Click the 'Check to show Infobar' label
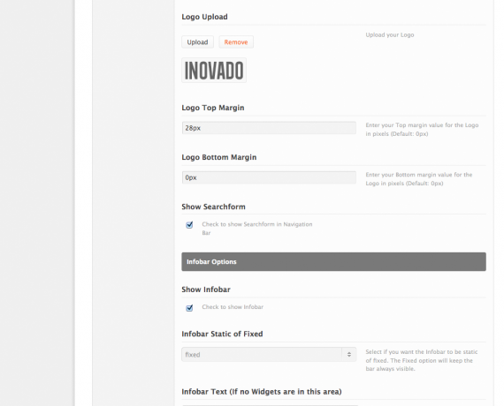 233,307
